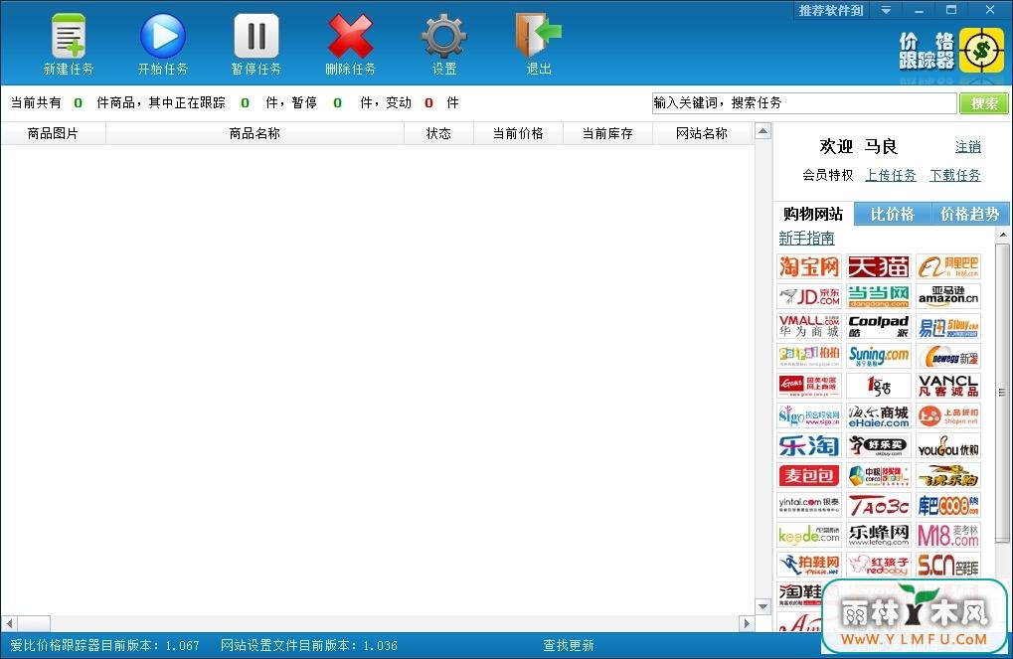1013x659 pixels.
Task: Open the TAO3C site logo
Action: point(879,505)
